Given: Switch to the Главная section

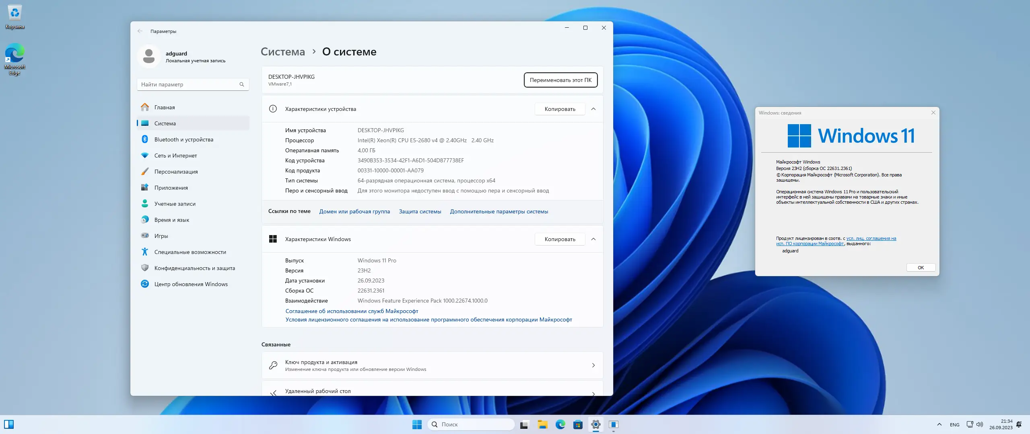Looking at the screenshot, I should tap(164, 107).
